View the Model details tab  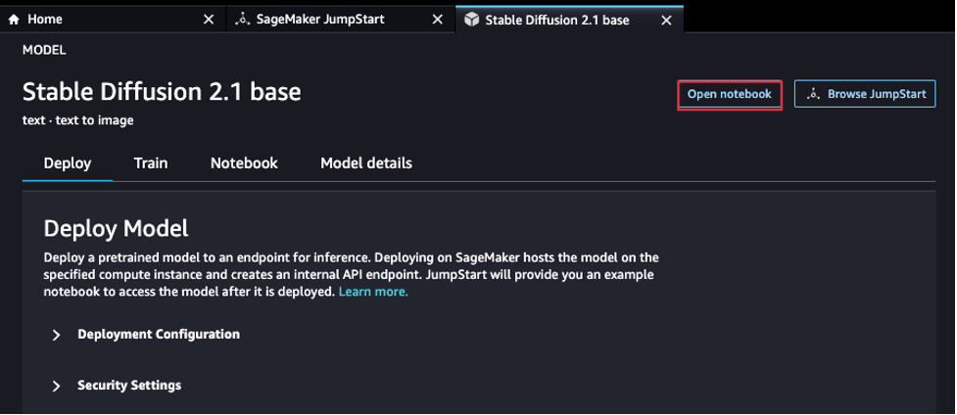point(366,163)
